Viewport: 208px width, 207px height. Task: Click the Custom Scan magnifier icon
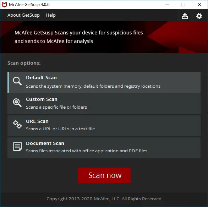tap(17, 103)
